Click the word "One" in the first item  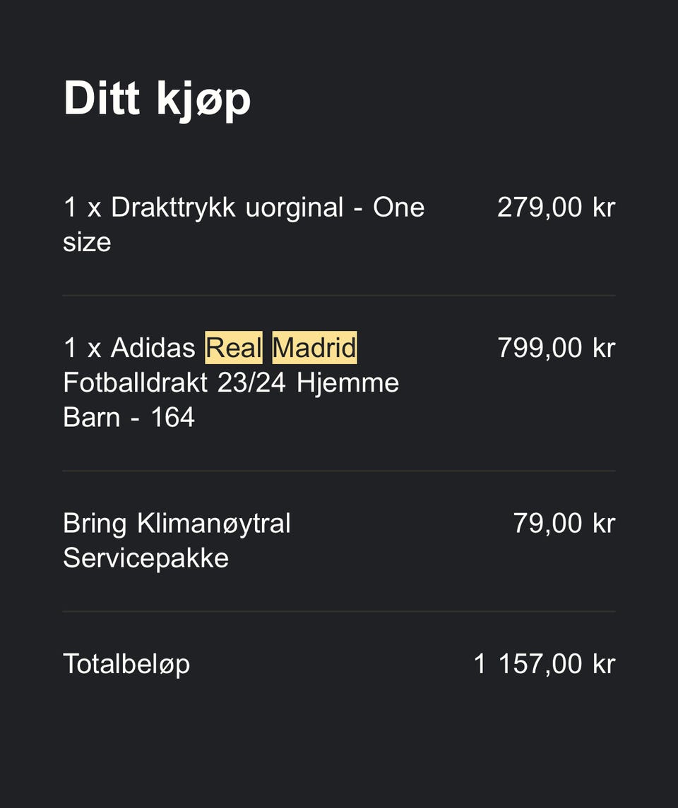(x=398, y=208)
